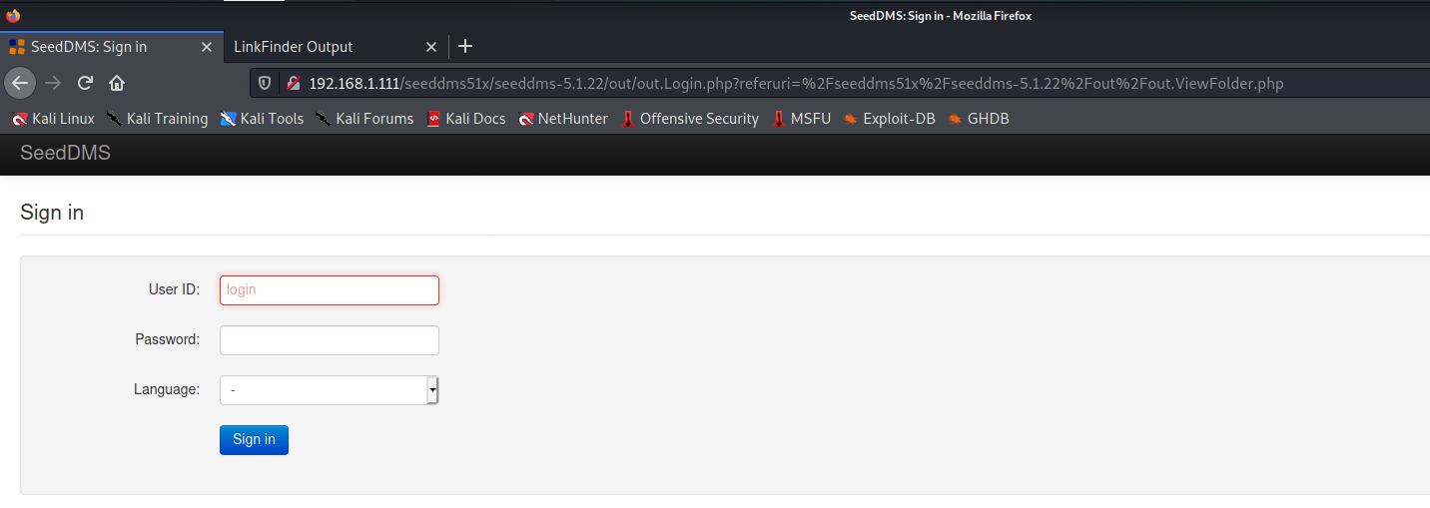Viewport: 1430px width, 508px height.
Task: Open the Offensive Security bookmark
Action: point(689,119)
